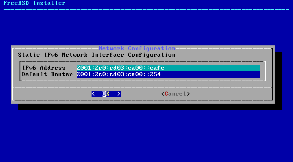Place cursor on '254' in router address
Viewport: 293px width, 162px height.
[x=155, y=75]
